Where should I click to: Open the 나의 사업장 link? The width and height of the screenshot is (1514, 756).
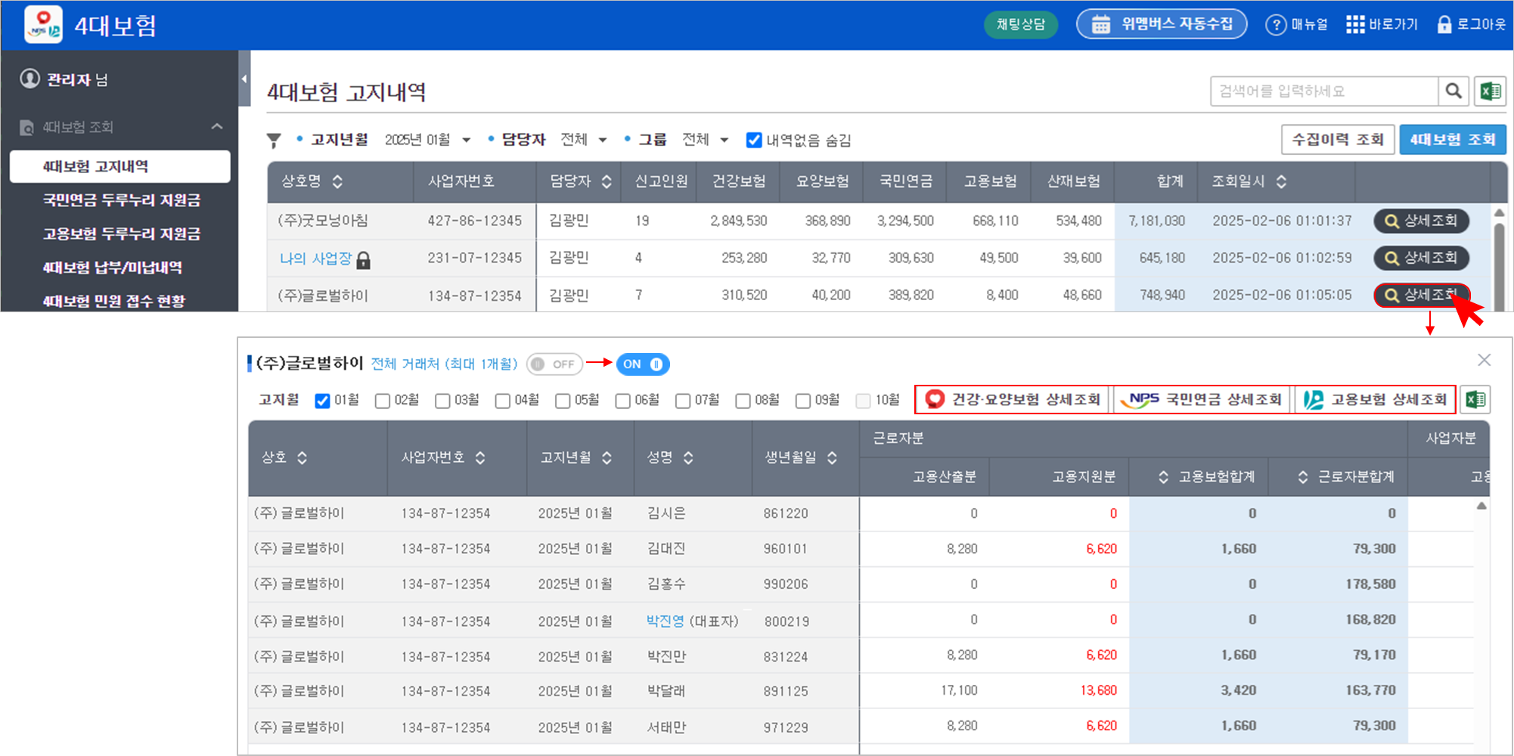click(x=316, y=259)
